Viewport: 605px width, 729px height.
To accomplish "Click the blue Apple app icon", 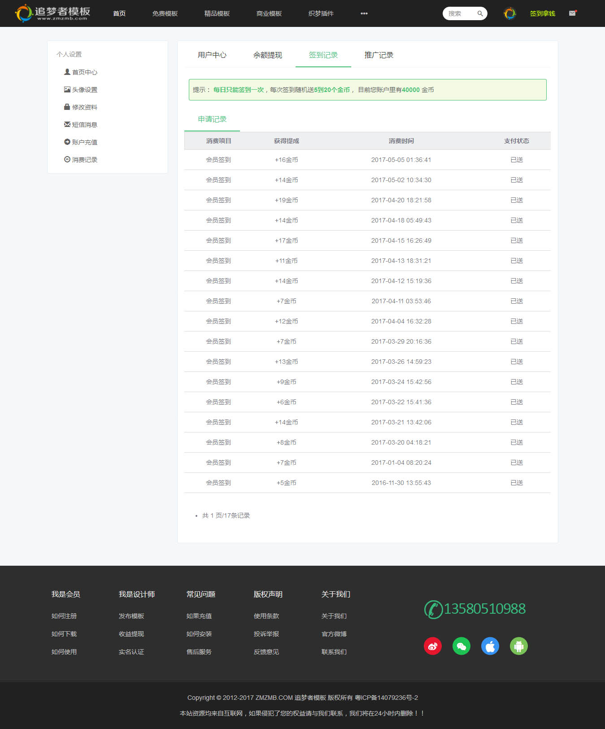I will (x=490, y=646).
